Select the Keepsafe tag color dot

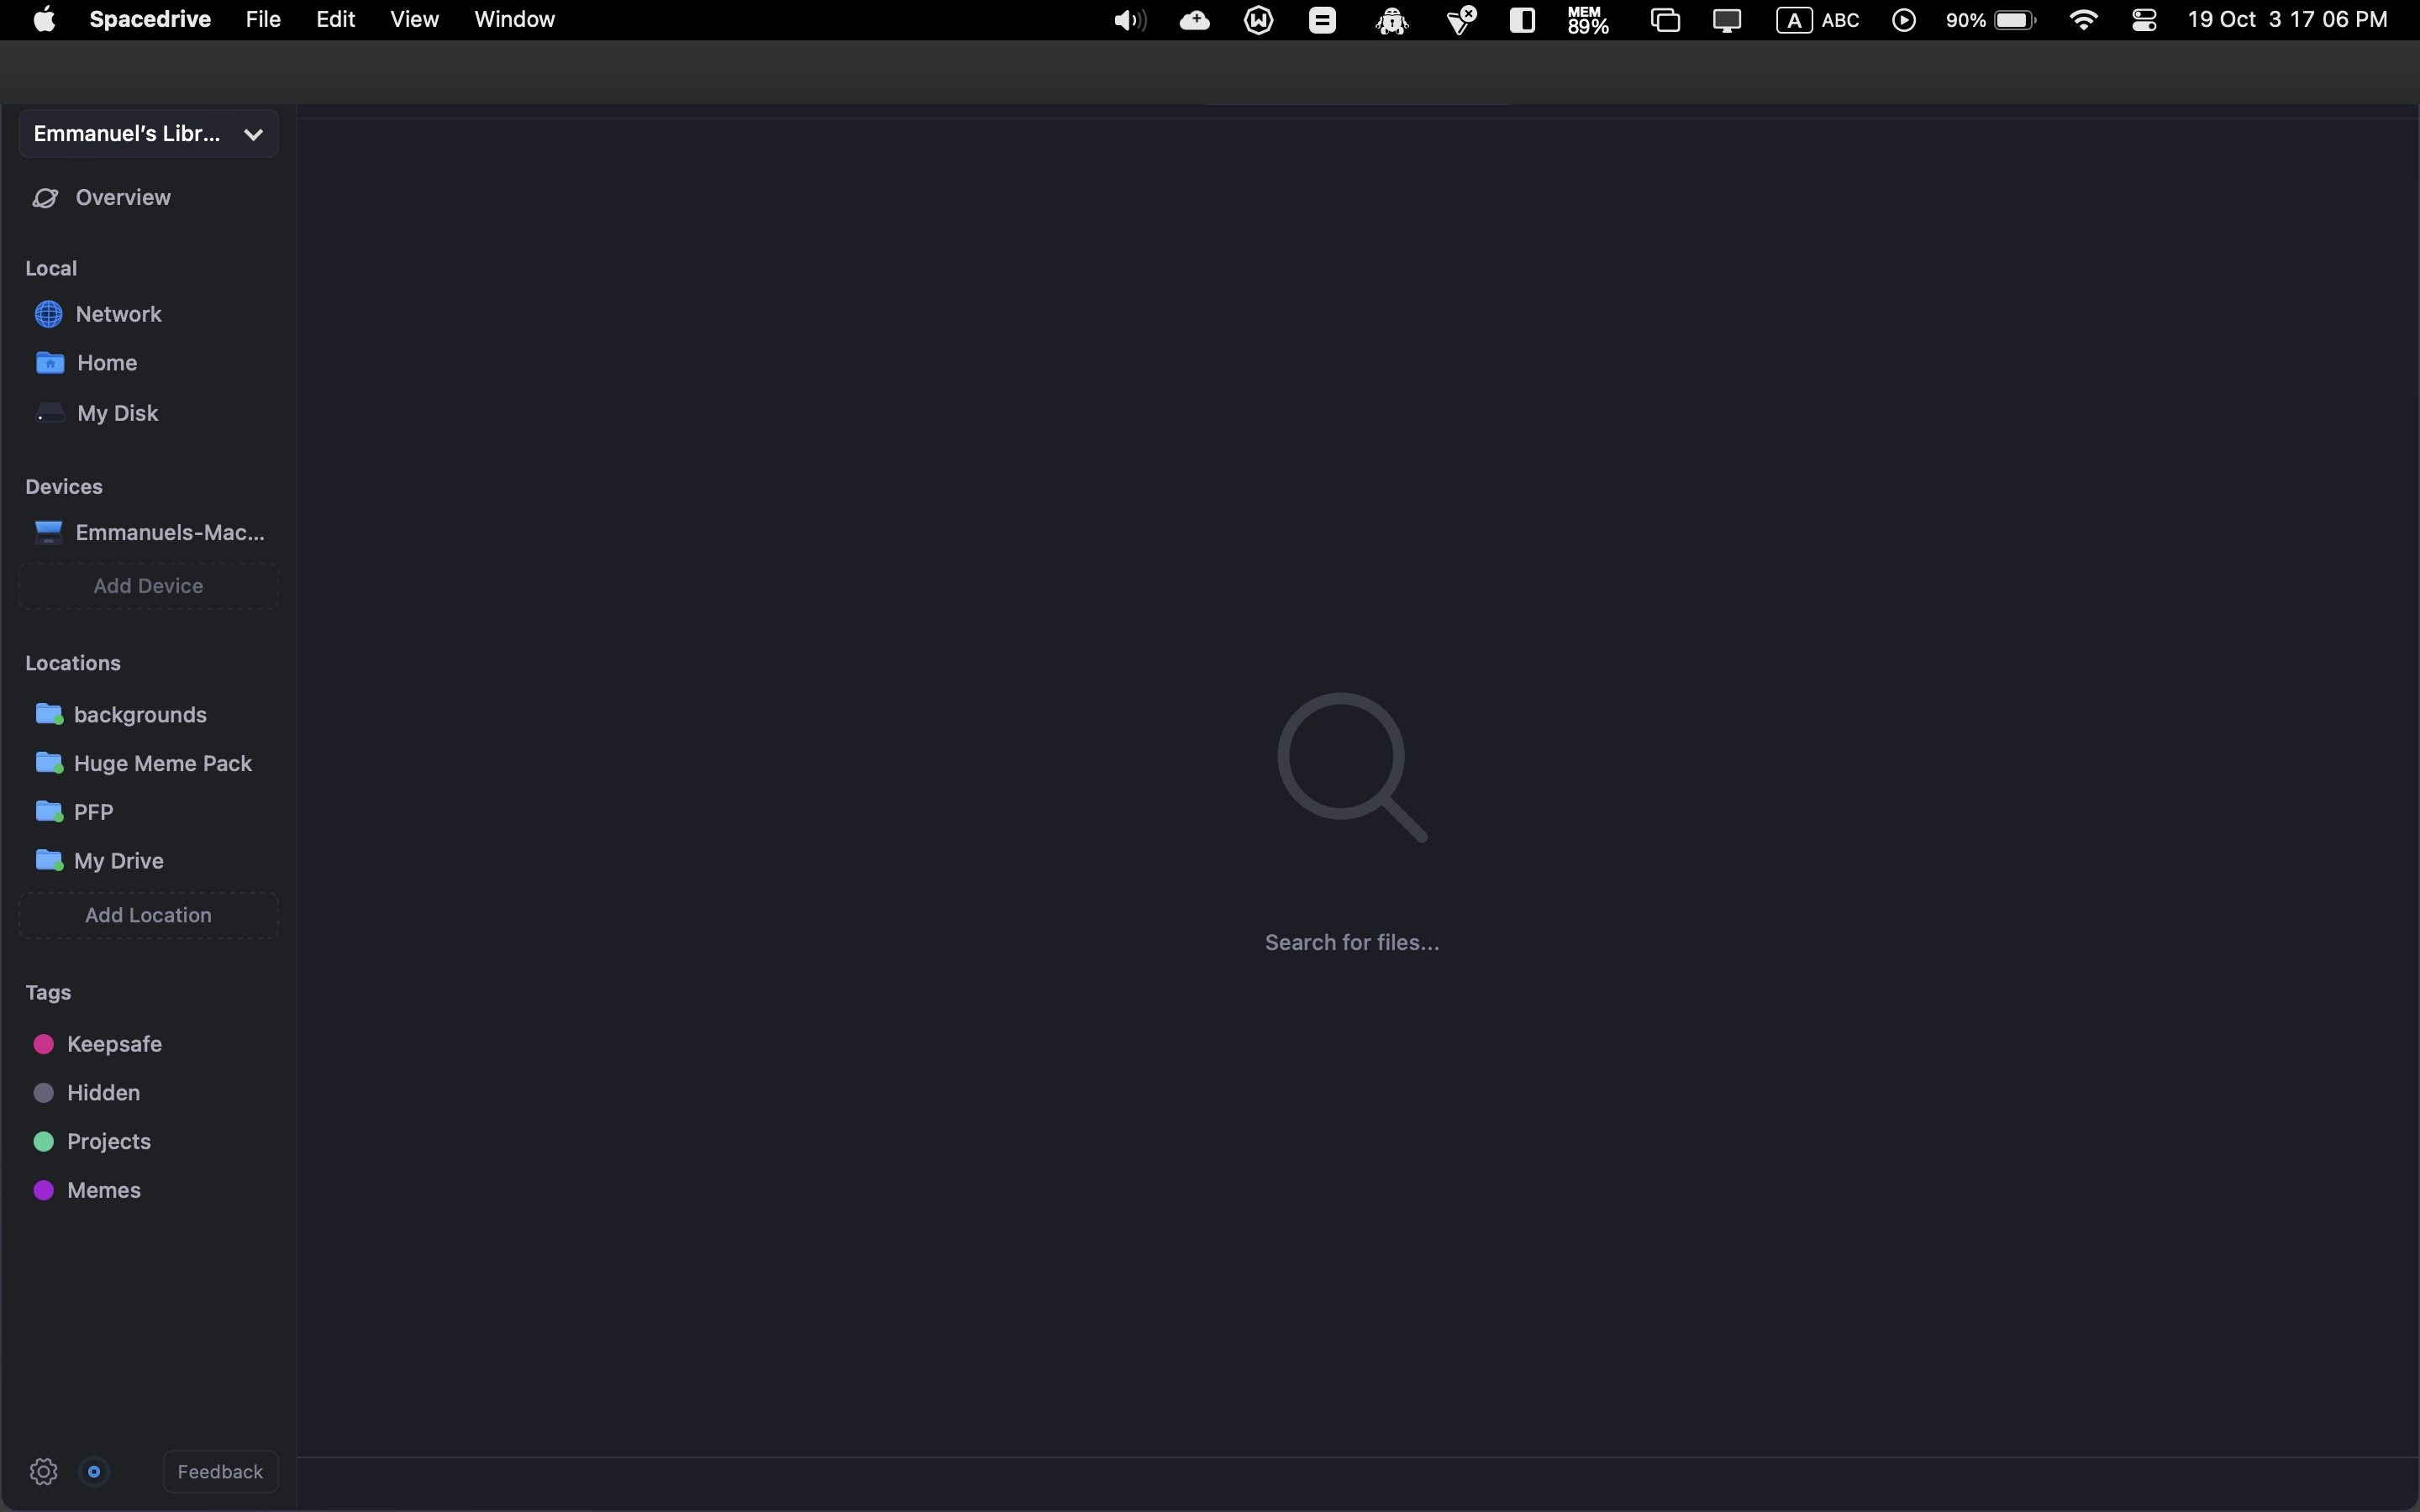44,1043
